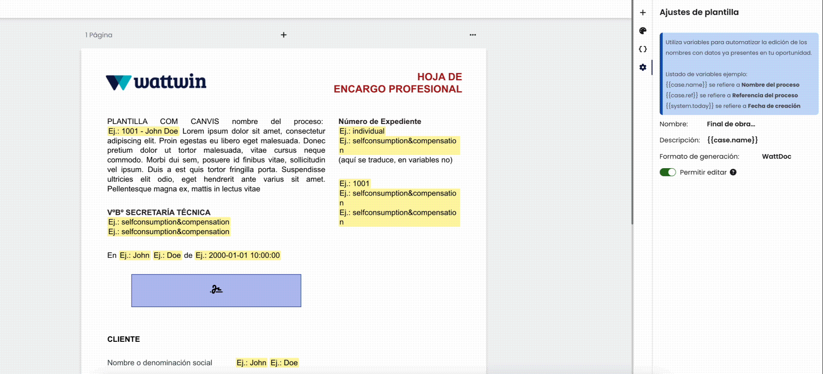Open the Formato de generación WattDoc selector
This screenshot has height=374, width=823.
[776, 157]
